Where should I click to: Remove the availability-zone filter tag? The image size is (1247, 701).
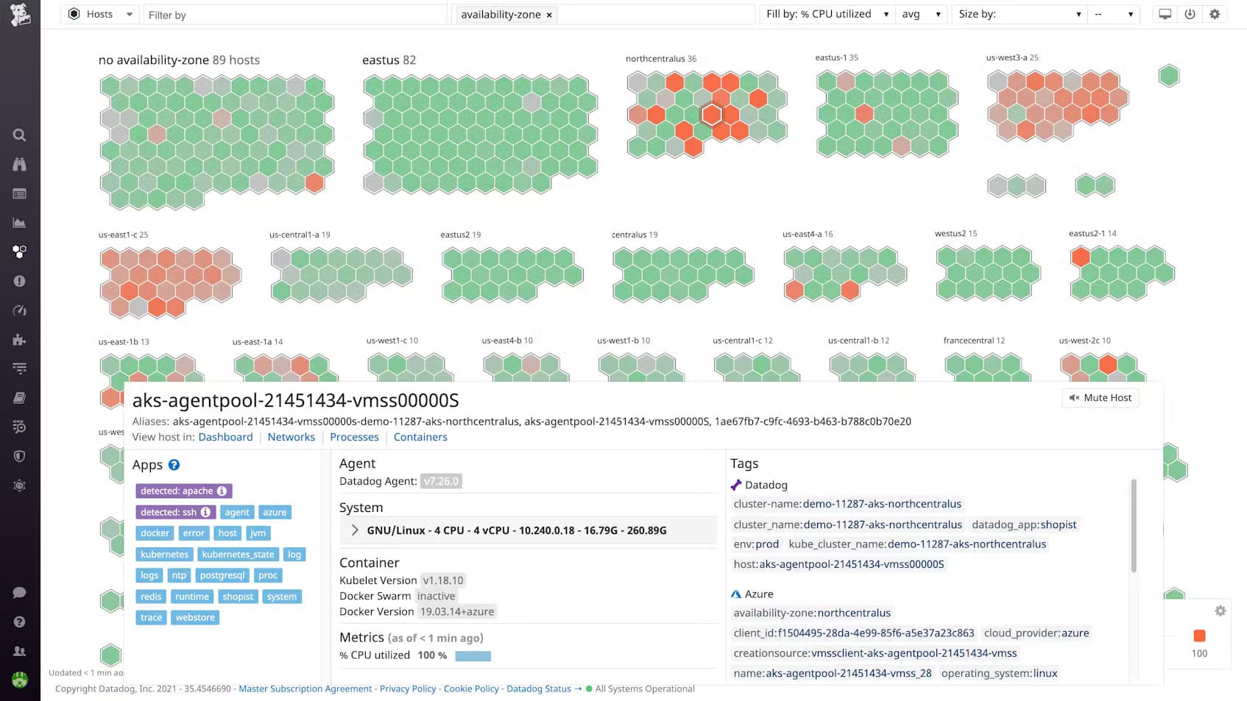(549, 14)
